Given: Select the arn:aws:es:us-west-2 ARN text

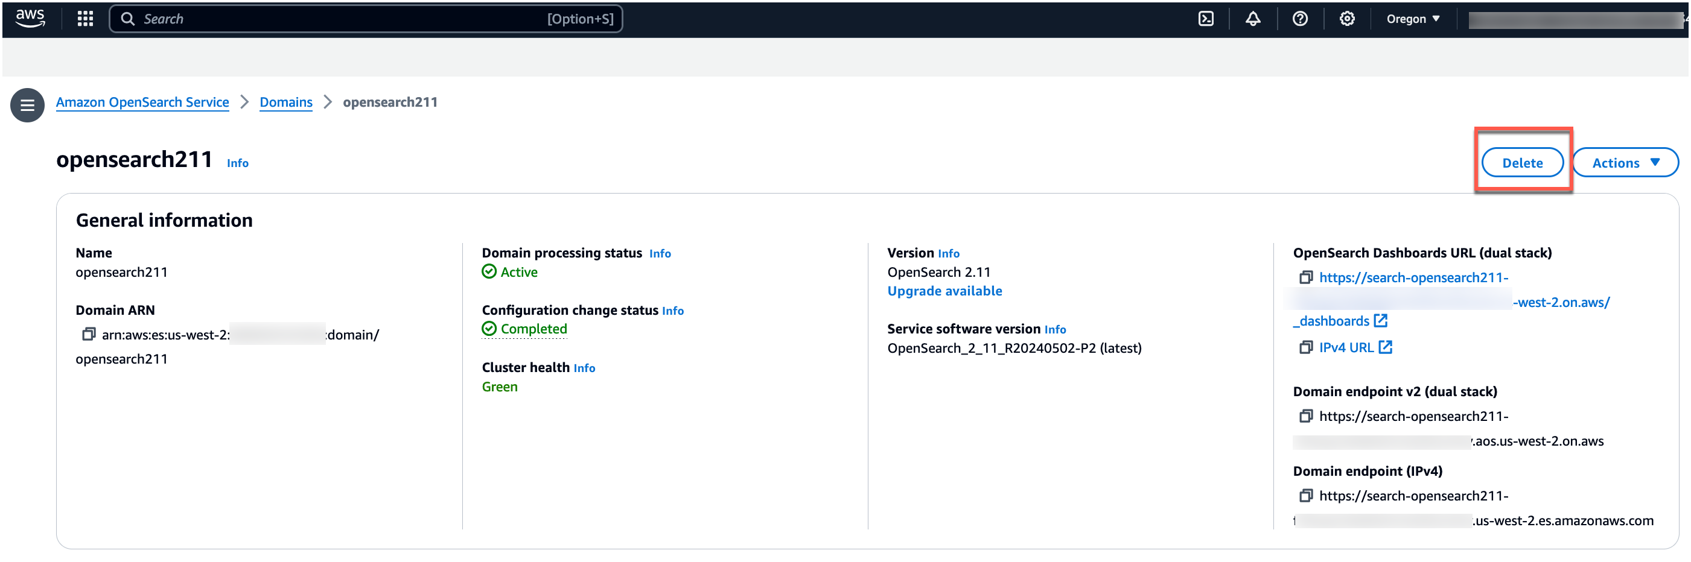Looking at the screenshot, I should [166, 335].
